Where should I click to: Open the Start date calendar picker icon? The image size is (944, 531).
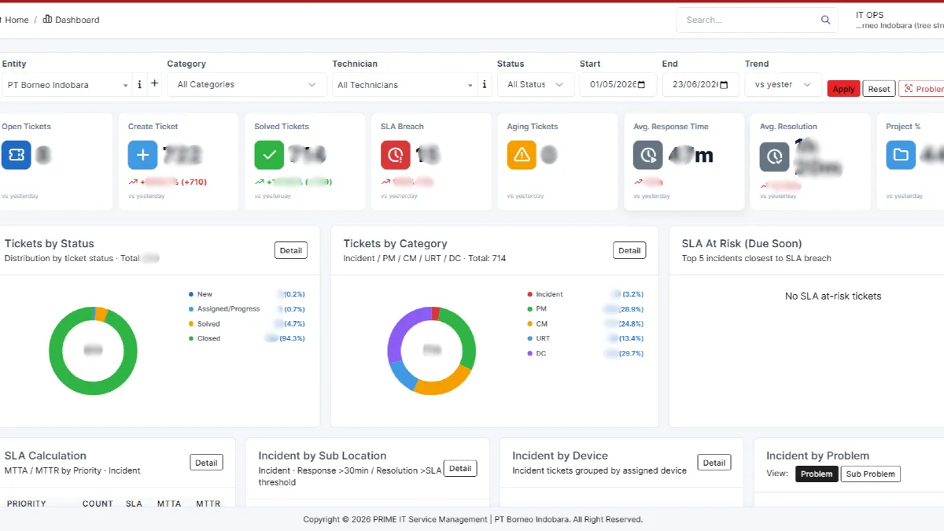click(642, 84)
